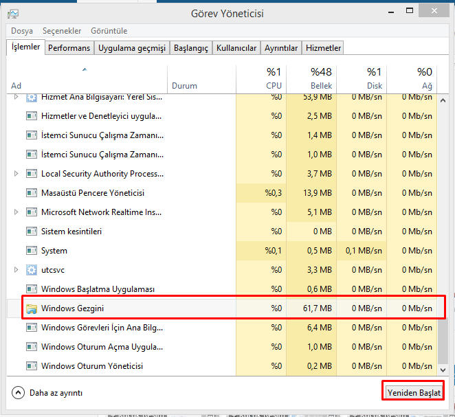Click the Windows Oturum Yöneticisi icon
Image resolution: width=455 pixels, height=417 pixels.
point(32,366)
